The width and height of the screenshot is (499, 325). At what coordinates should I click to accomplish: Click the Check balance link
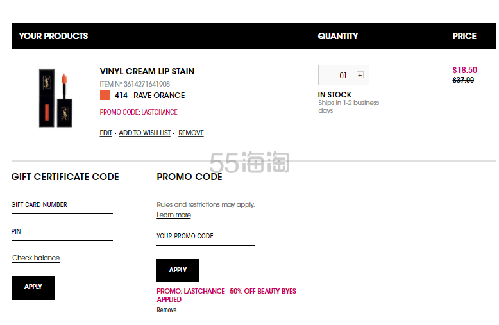[36, 258]
